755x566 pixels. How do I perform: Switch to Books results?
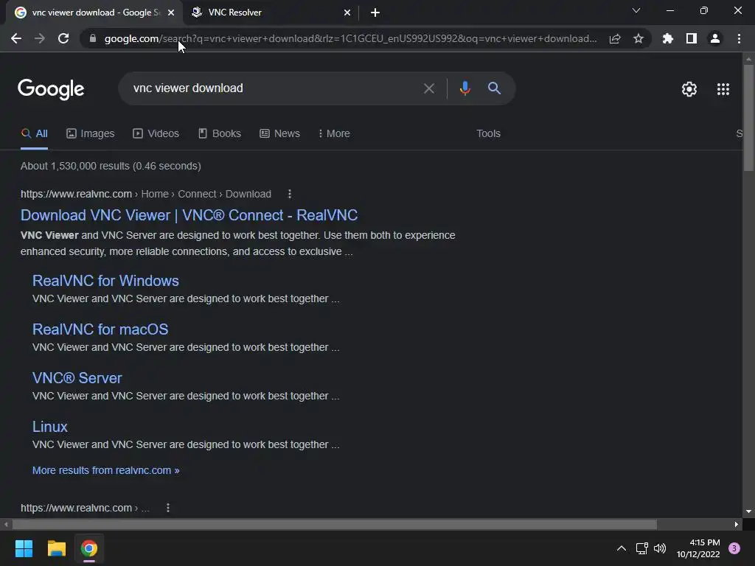coord(220,134)
